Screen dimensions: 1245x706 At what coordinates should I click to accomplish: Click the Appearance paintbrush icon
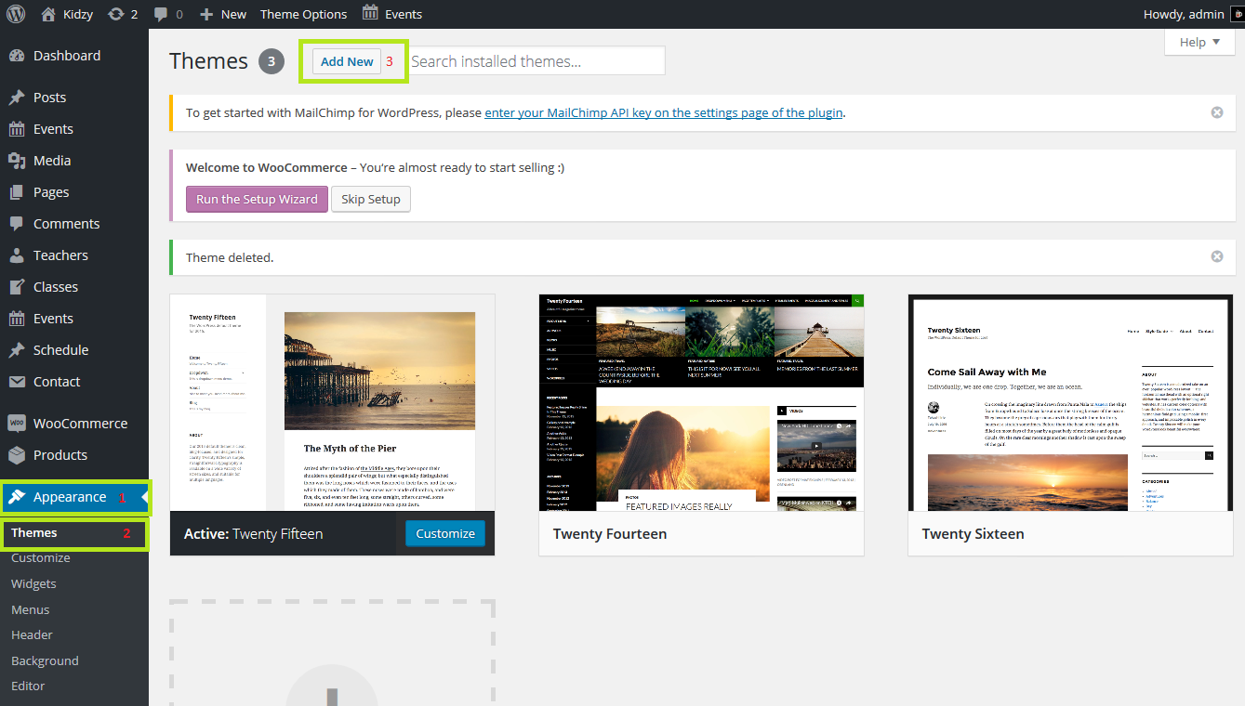pyautogui.click(x=17, y=497)
